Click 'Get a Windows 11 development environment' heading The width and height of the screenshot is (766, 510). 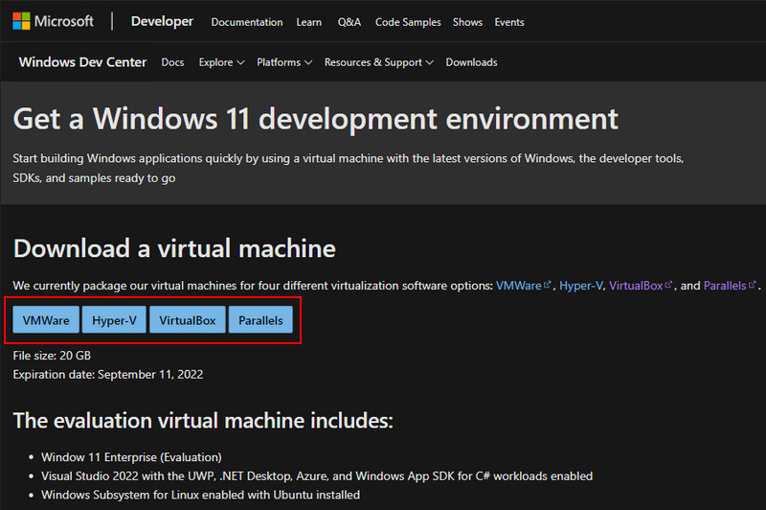[316, 119]
